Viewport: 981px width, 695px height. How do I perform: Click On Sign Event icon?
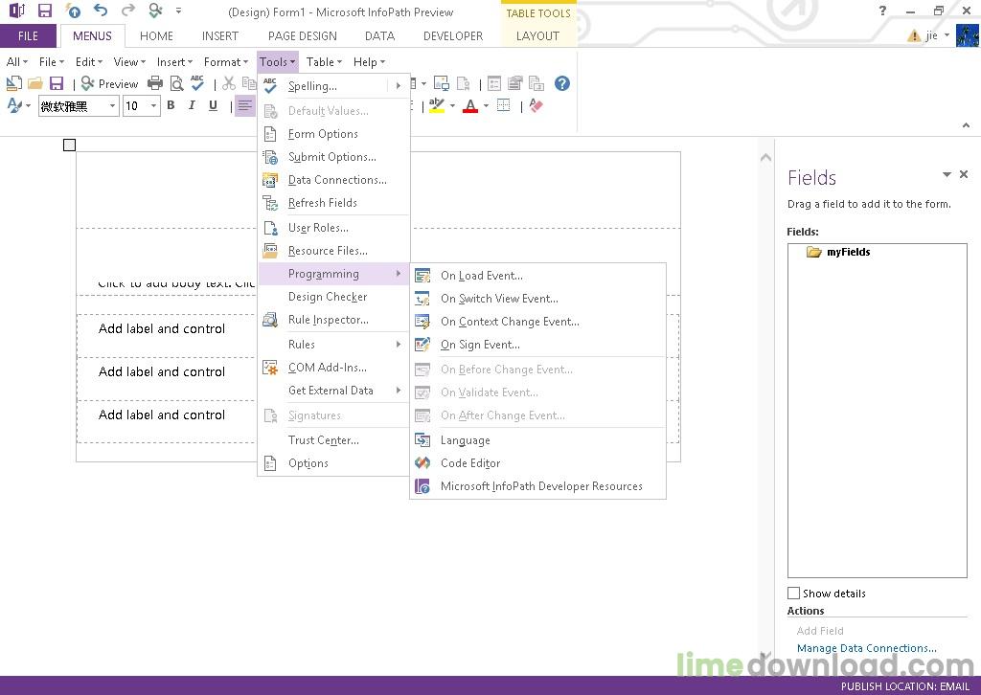point(422,345)
